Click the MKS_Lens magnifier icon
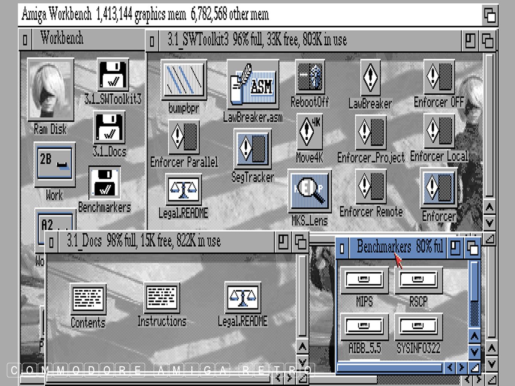515x386 pixels. [x=310, y=191]
